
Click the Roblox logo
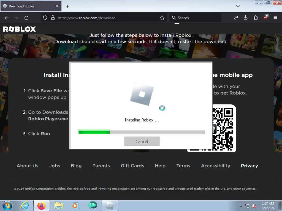tap(20, 29)
